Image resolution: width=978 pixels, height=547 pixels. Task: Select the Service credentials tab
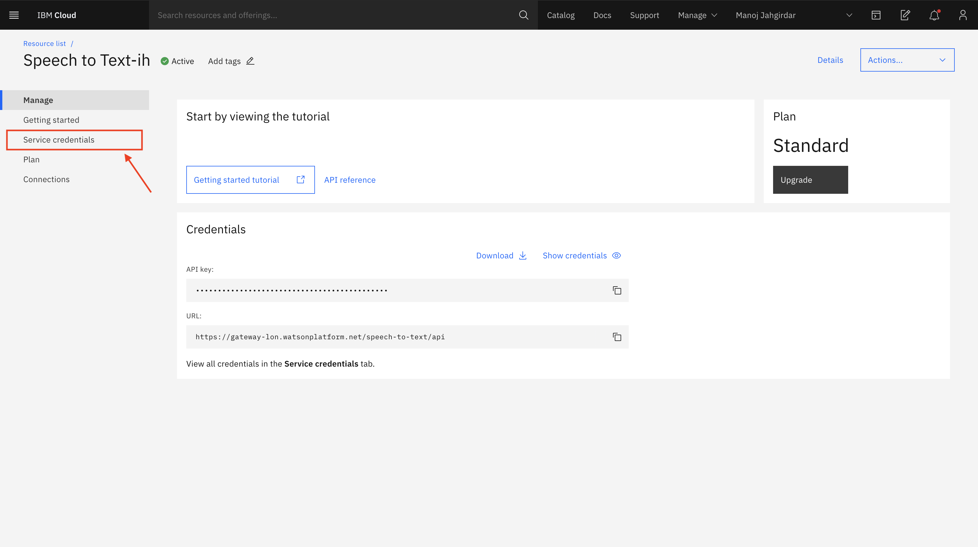59,140
